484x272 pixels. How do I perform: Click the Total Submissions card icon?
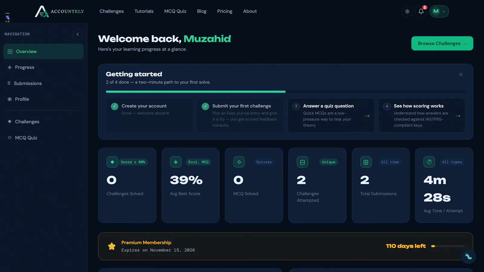[x=366, y=162]
